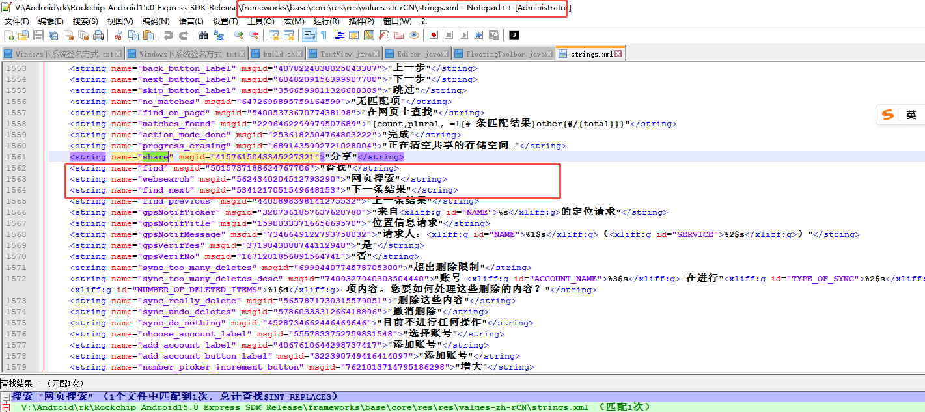Viewport: 925px width, 412px height.
Task: Close the current document via toolbar Close icon
Action: click(x=68, y=34)
